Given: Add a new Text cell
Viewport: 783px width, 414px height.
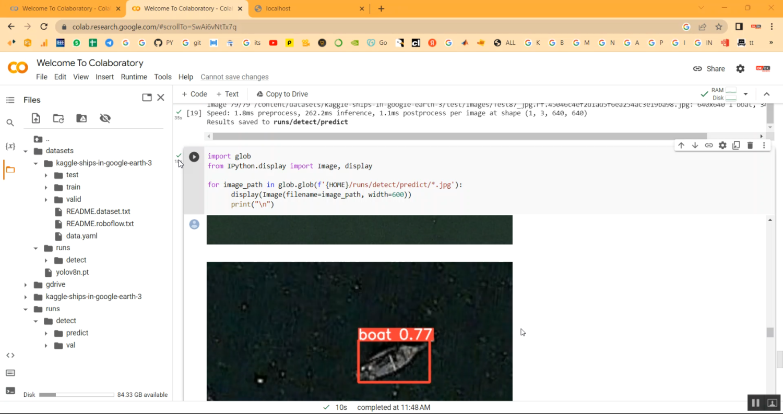Looking at the screenshot, I should tap(227, 94).
